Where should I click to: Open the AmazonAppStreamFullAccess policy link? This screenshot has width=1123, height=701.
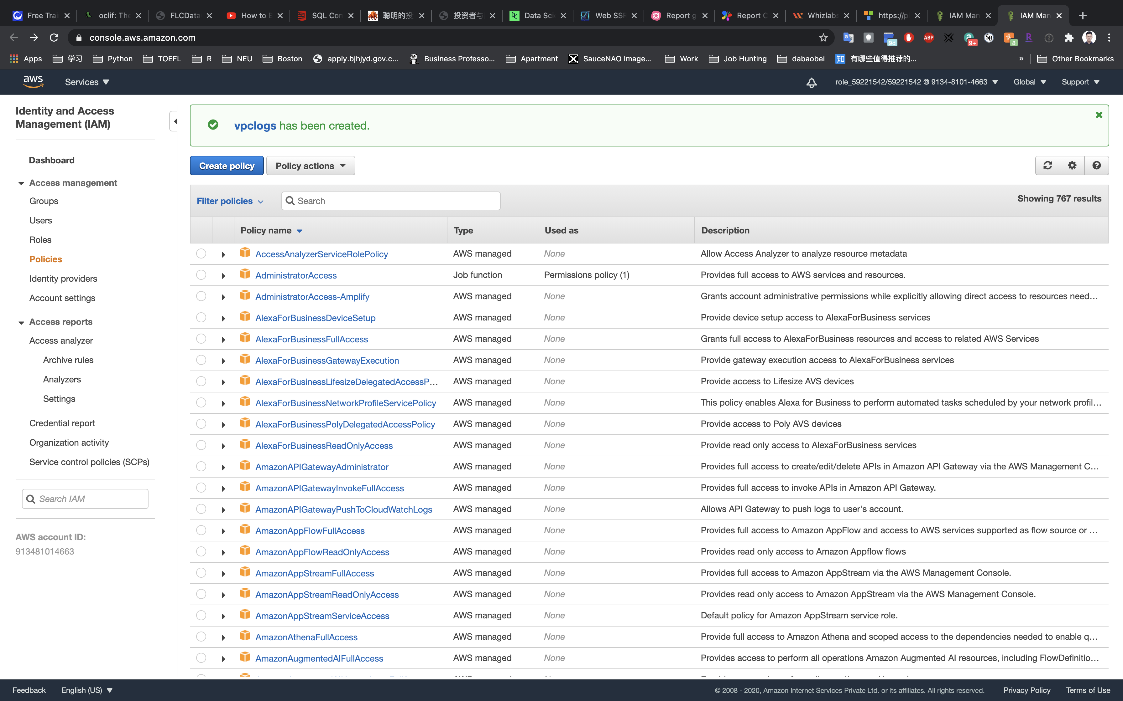click(x=315, y=574)
